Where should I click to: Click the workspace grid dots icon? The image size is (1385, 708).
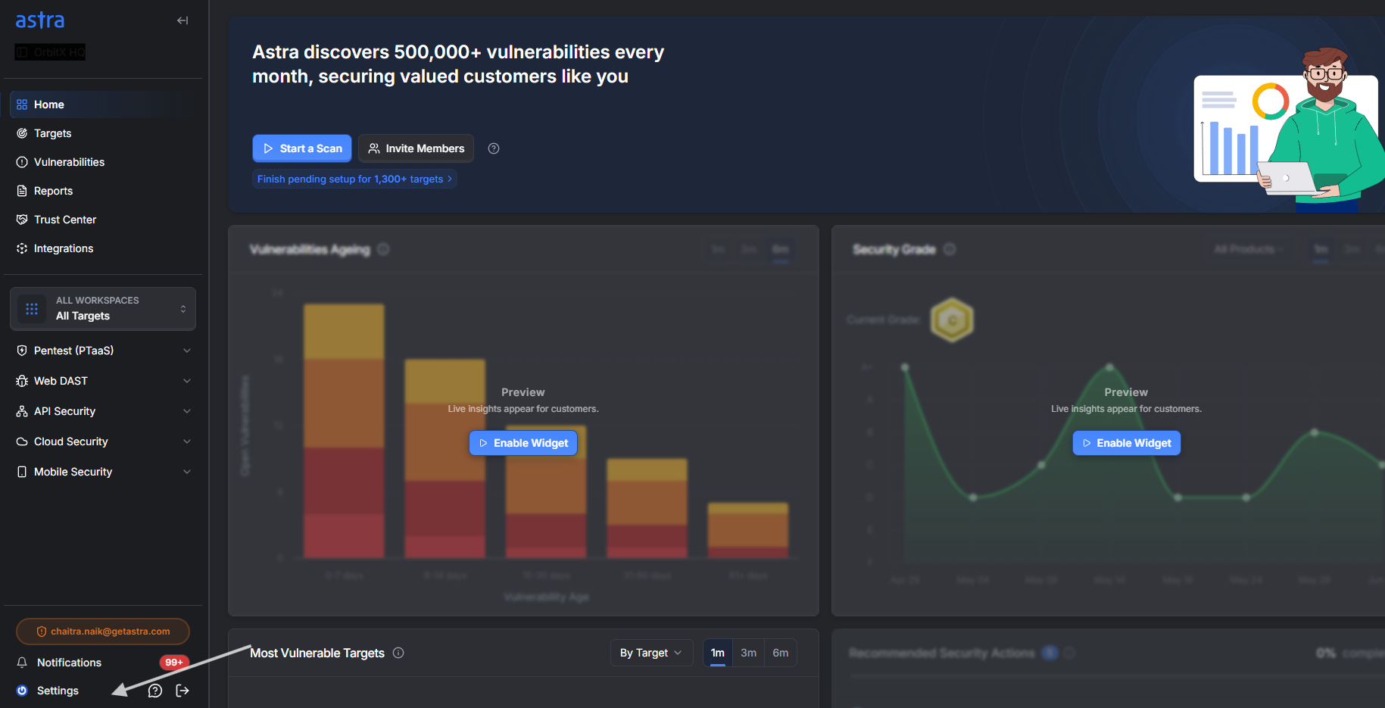click(x=32, y=309)
